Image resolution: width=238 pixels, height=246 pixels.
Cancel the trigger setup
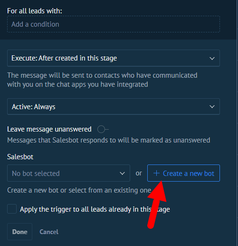49,232
